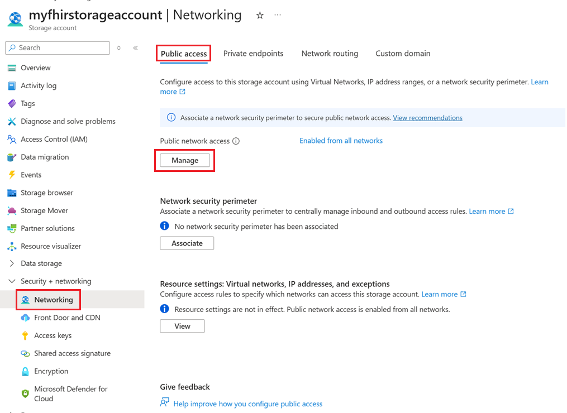This screenshot has width=567, height=413.
Task: Click Help improve how you configure public access
Action: pyautogui.click(x=247, y=404)
